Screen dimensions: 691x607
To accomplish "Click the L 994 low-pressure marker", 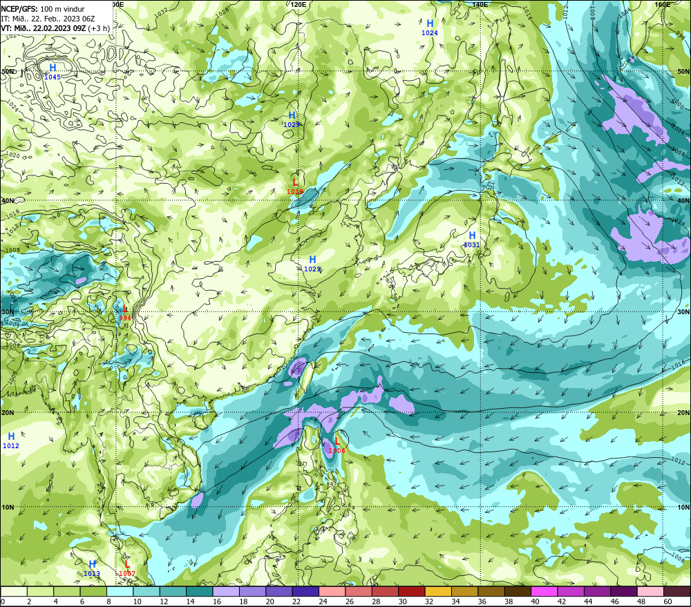I will click(125, 314).
